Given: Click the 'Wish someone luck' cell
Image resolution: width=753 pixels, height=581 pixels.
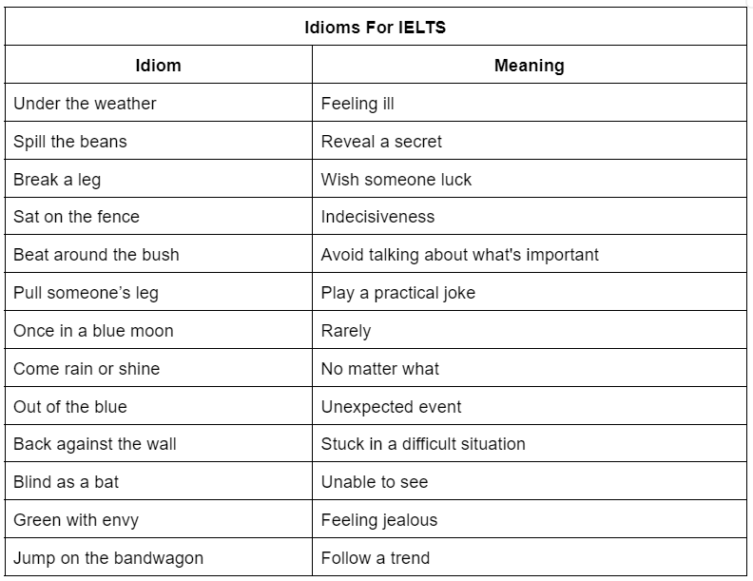Looking at the screenshot, I should tap(396, 180).
